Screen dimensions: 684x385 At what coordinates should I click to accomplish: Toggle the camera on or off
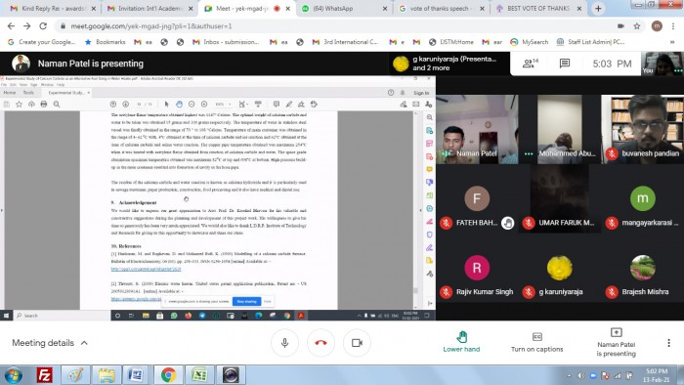point(357,343)
